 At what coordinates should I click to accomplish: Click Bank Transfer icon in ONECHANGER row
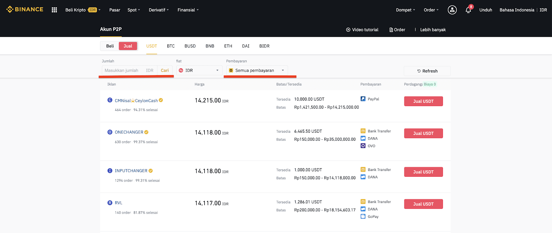(x=363, y=131)
